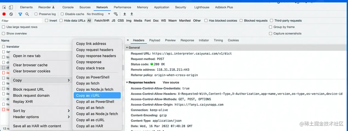The width and height of the screenshot is (348, 131).
Task: Select the translator request row
Action: [36, 47]
